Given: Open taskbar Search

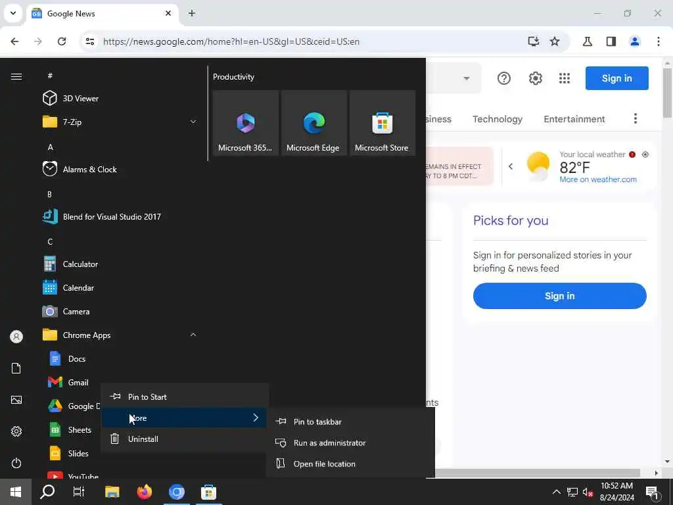Looking at the screenshot, I should [47, 492].
